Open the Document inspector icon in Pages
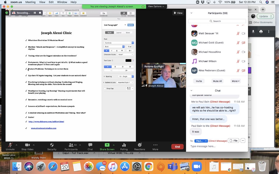 coord(131,13)
